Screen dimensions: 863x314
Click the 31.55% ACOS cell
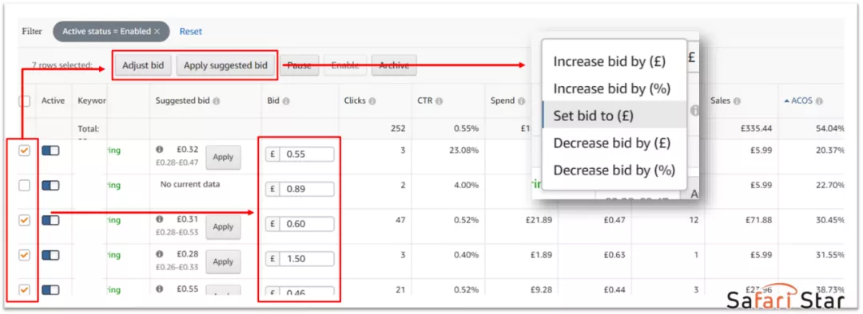tap(831, 254)
